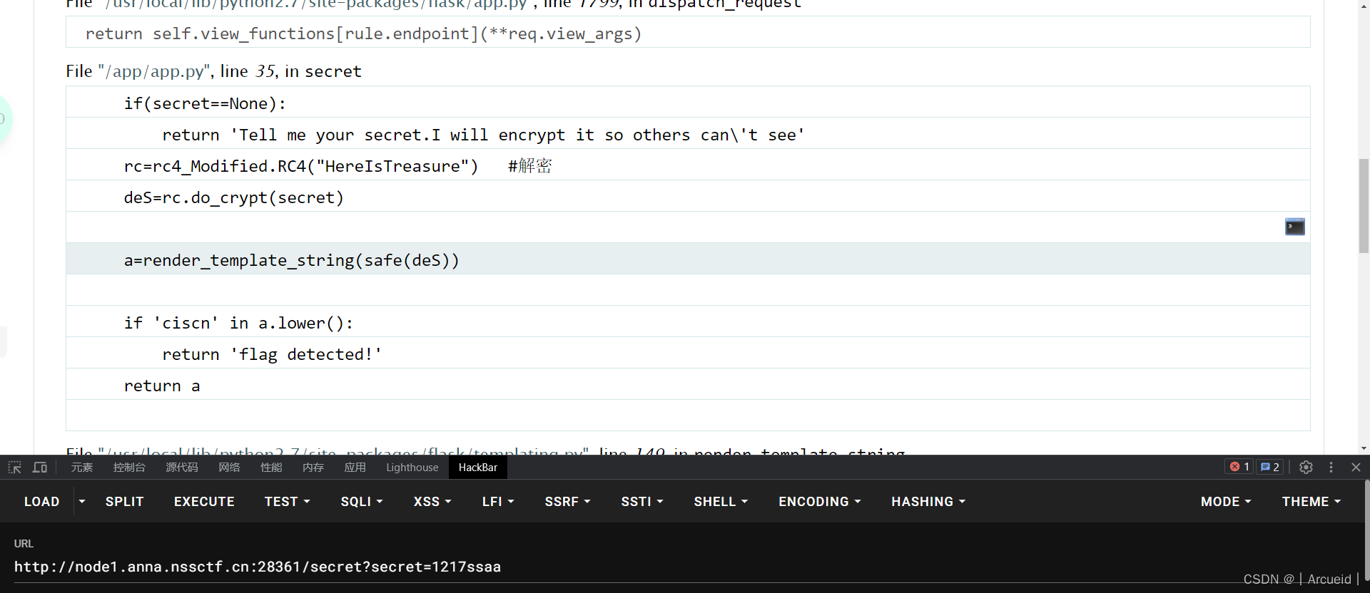Switch to the 元素 tab

pyautogui.click(x=82, y=468)
